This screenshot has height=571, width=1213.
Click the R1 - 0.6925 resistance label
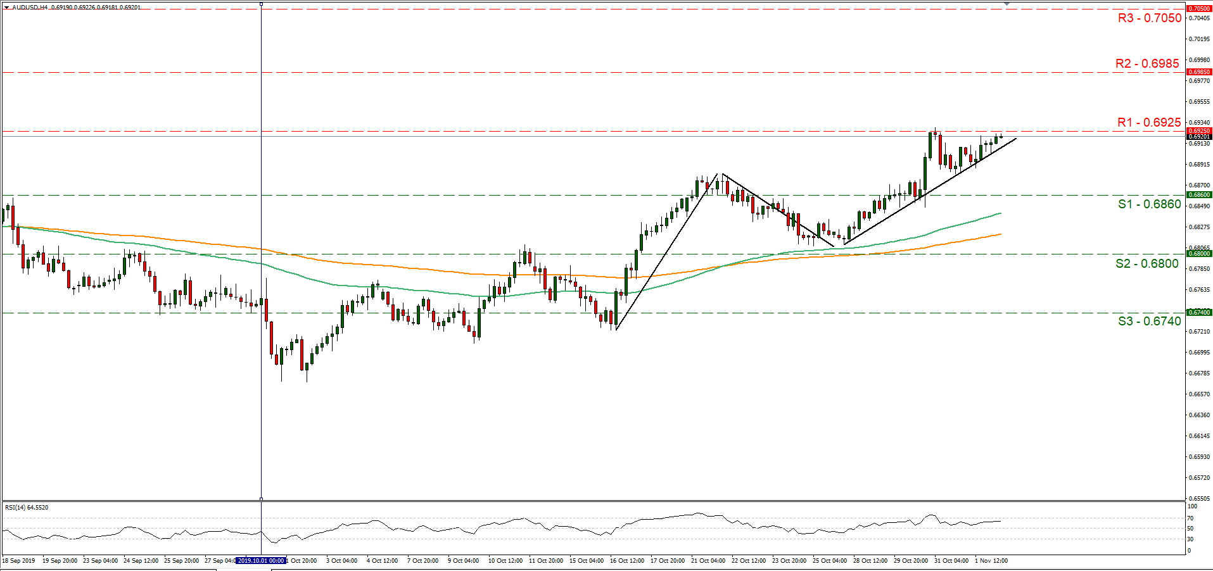click(1149, 123)
